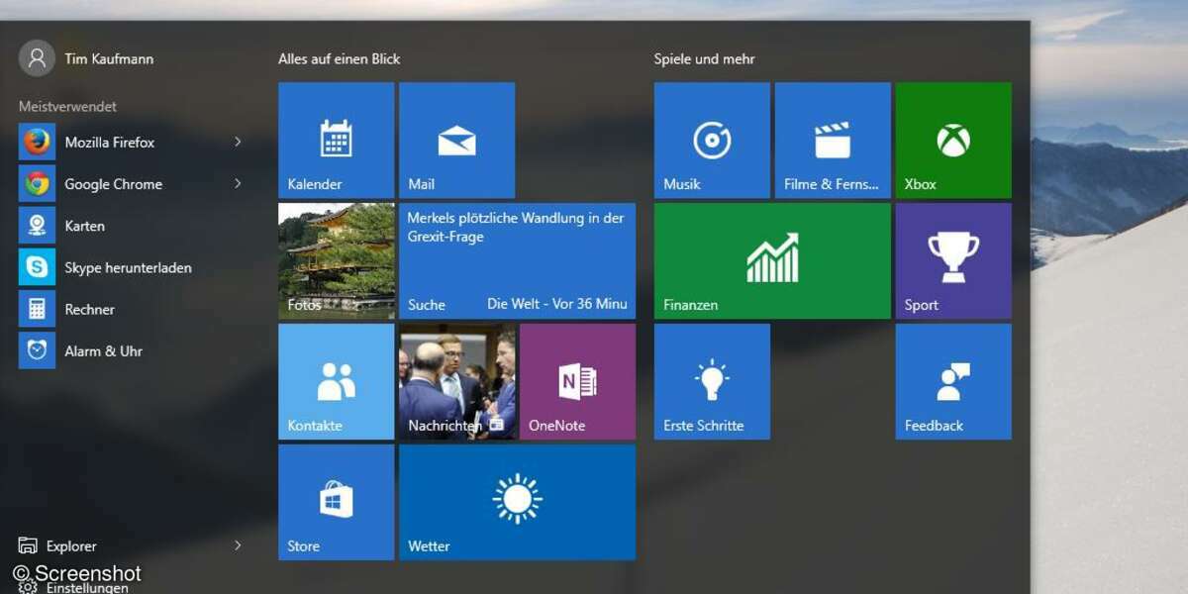Viewport: 1188px width, 594px height.
Task: Open the Kalender tile
Action: tap(336, 140)
